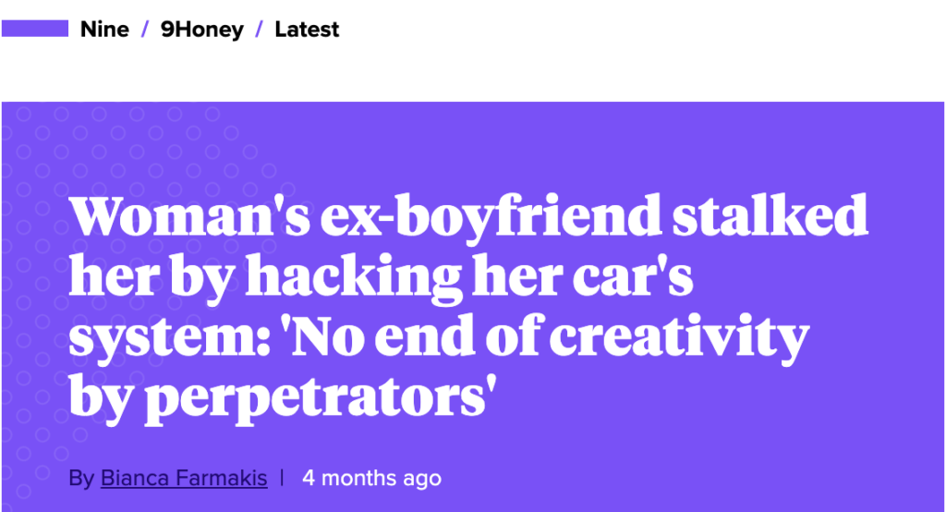Click headline line 'system: No end of creativity'
946x512 pixels.
[439, 337]
